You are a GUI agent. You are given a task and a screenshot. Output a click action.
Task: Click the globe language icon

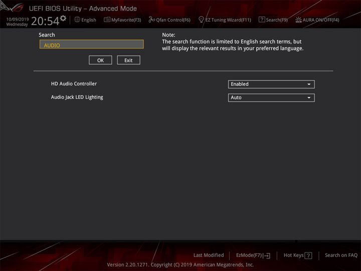point(77,20)
